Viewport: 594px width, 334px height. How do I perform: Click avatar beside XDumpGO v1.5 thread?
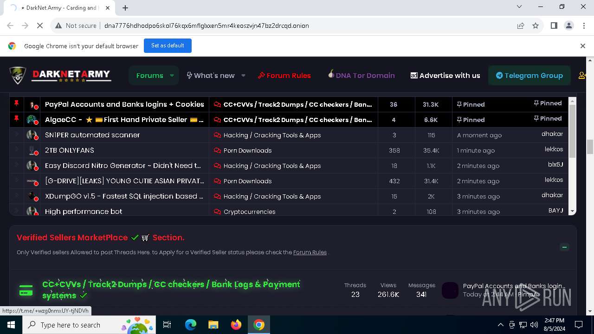tap(32, 196)
